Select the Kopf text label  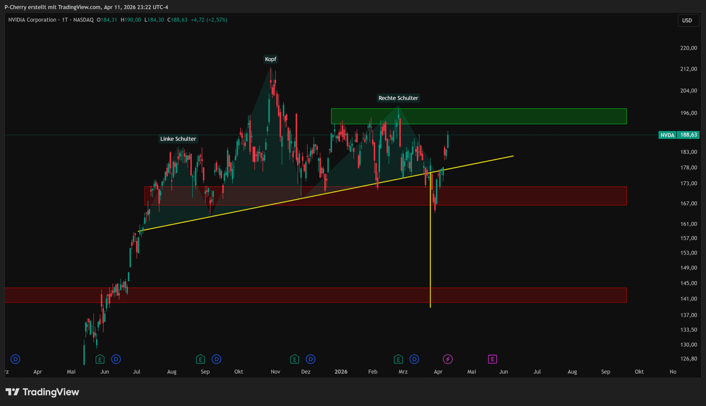point(270,59)
